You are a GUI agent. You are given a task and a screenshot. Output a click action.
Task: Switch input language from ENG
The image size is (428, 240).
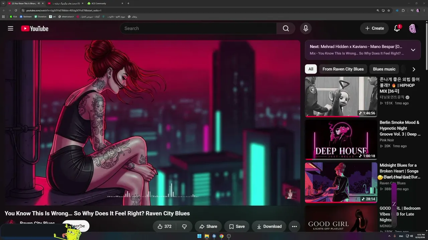401,236
